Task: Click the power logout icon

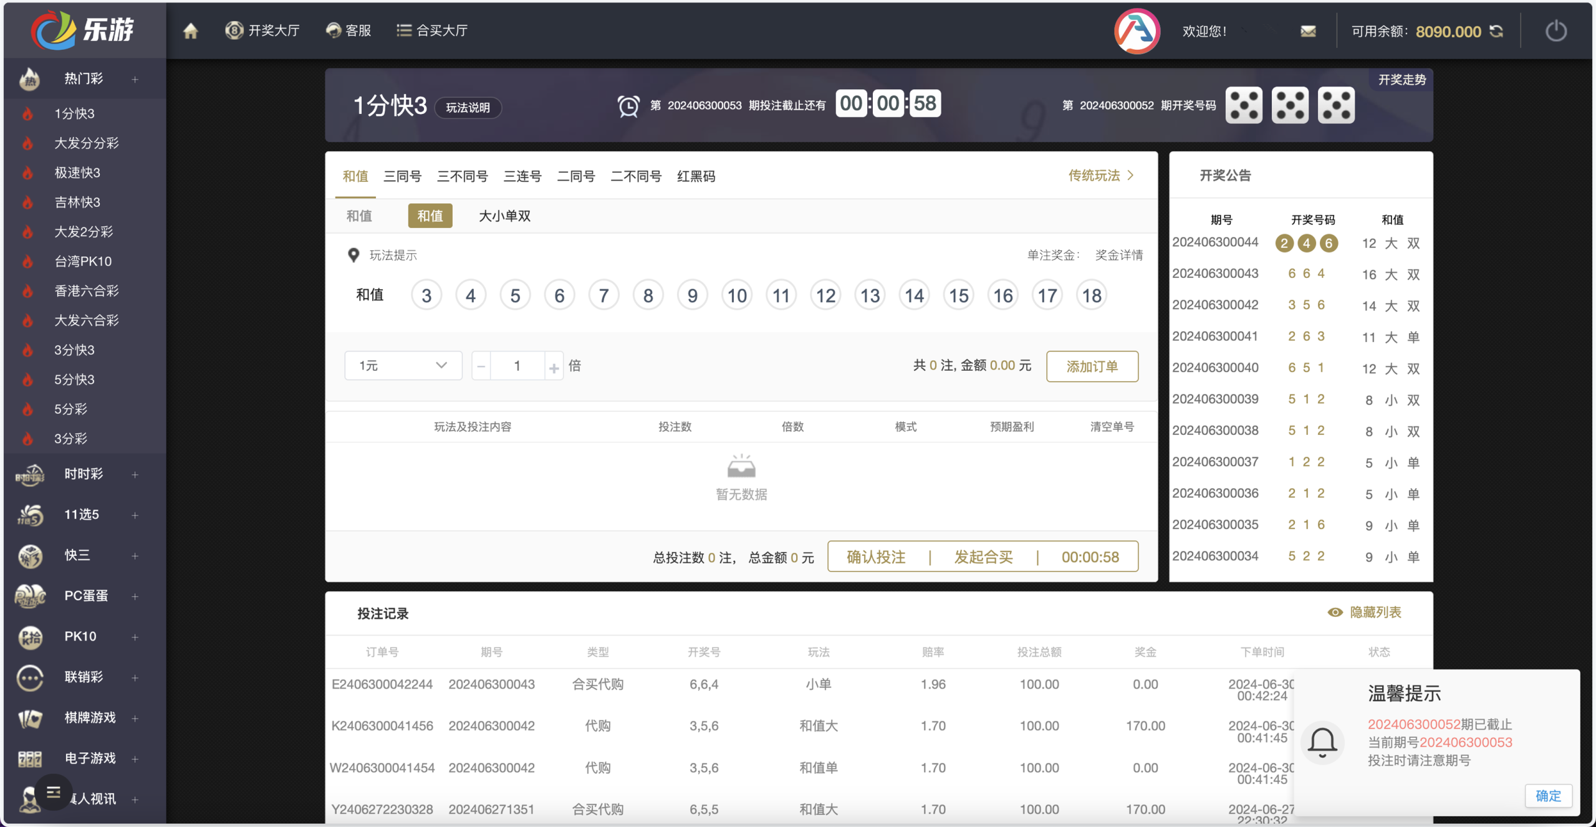Action: click(x=1556, y=31)
